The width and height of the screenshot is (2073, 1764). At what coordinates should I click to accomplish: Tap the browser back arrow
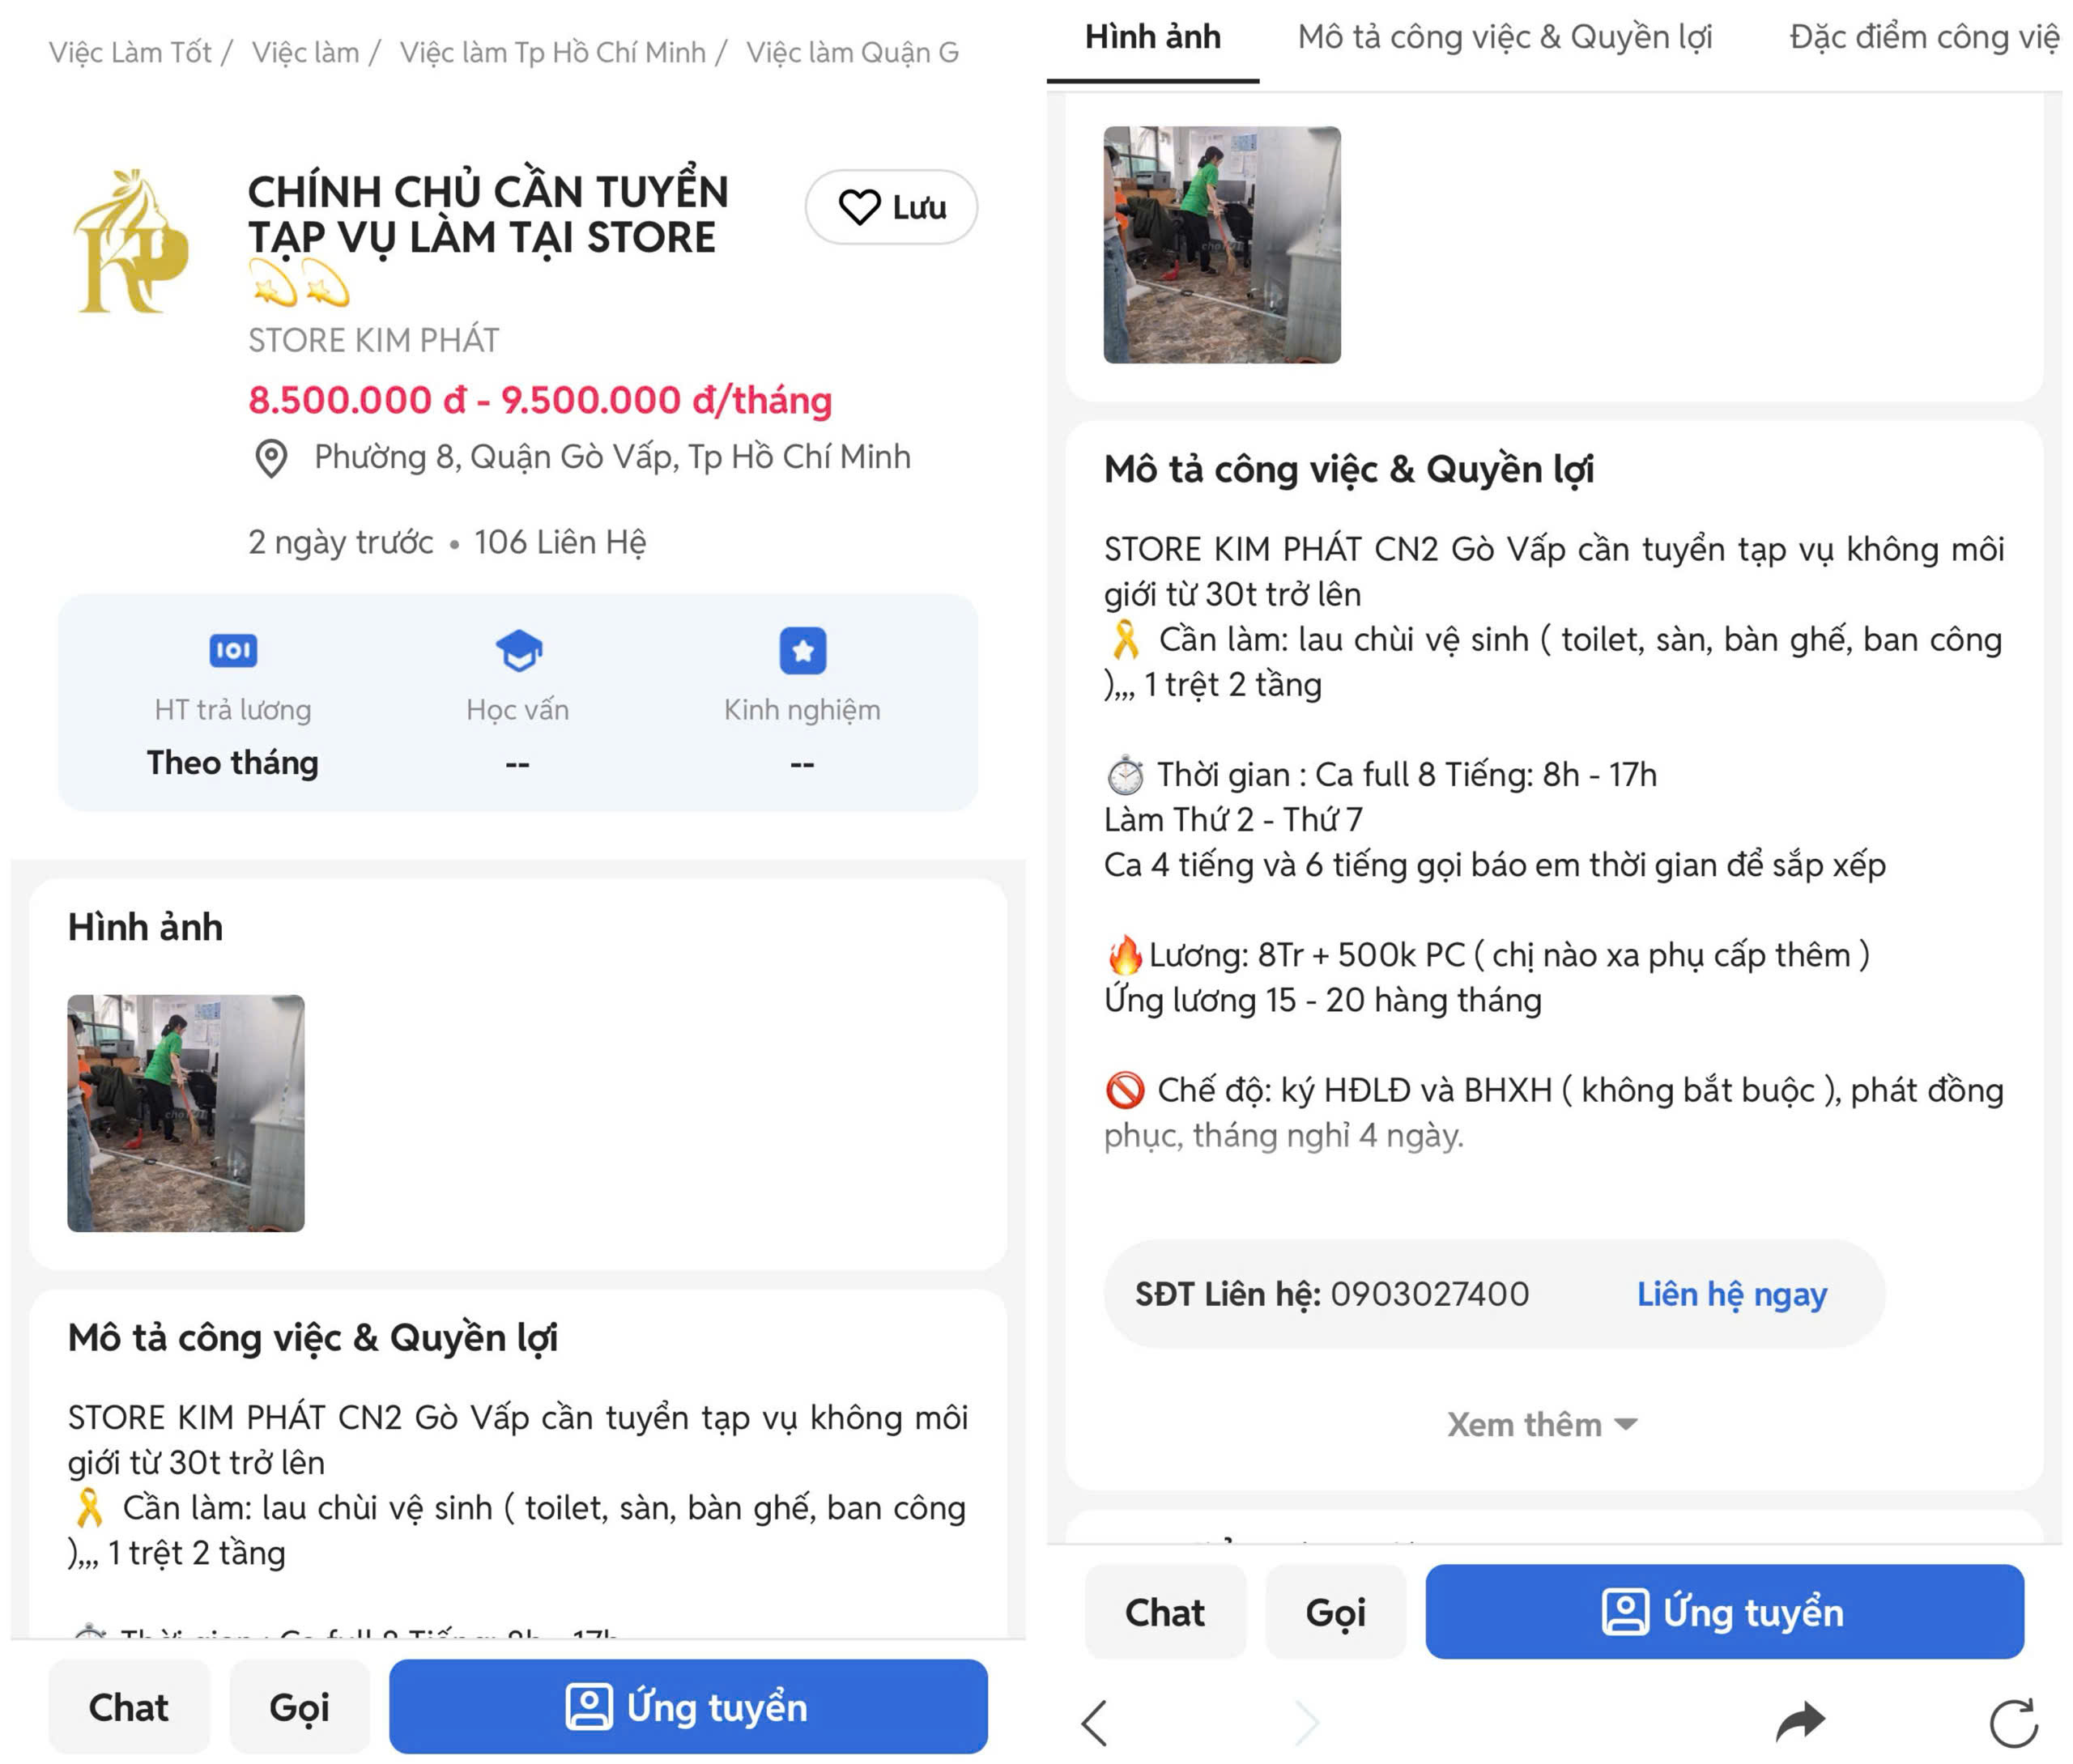pos(1095,1722)
